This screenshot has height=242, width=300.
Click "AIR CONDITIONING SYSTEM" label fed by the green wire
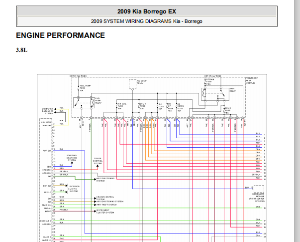pos(105,180)
